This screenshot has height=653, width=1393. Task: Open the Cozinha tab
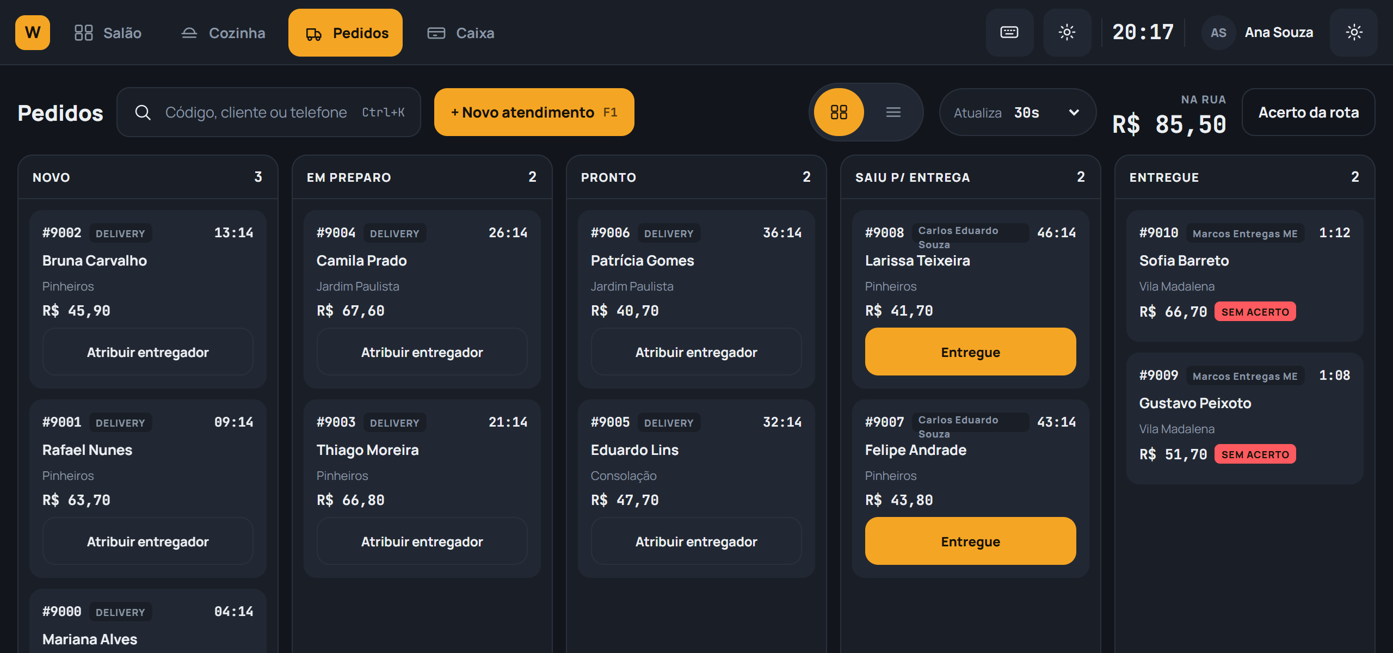point(223,33)
